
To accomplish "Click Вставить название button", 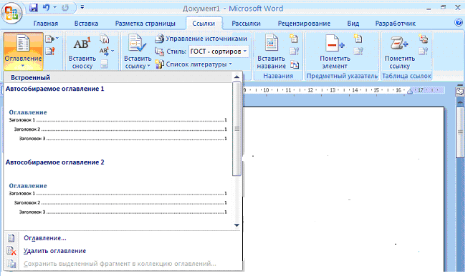I will pos(272,51).
